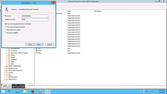
Task: Click the TPM Devices folder icon
Action: tap(7, 79)
